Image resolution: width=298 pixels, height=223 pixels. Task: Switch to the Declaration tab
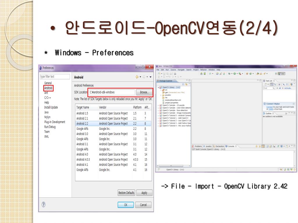[219, 146]
